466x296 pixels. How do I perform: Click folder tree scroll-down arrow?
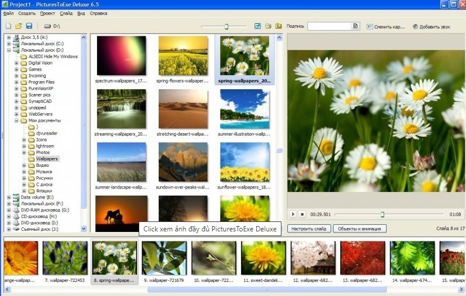pos(84,228)
